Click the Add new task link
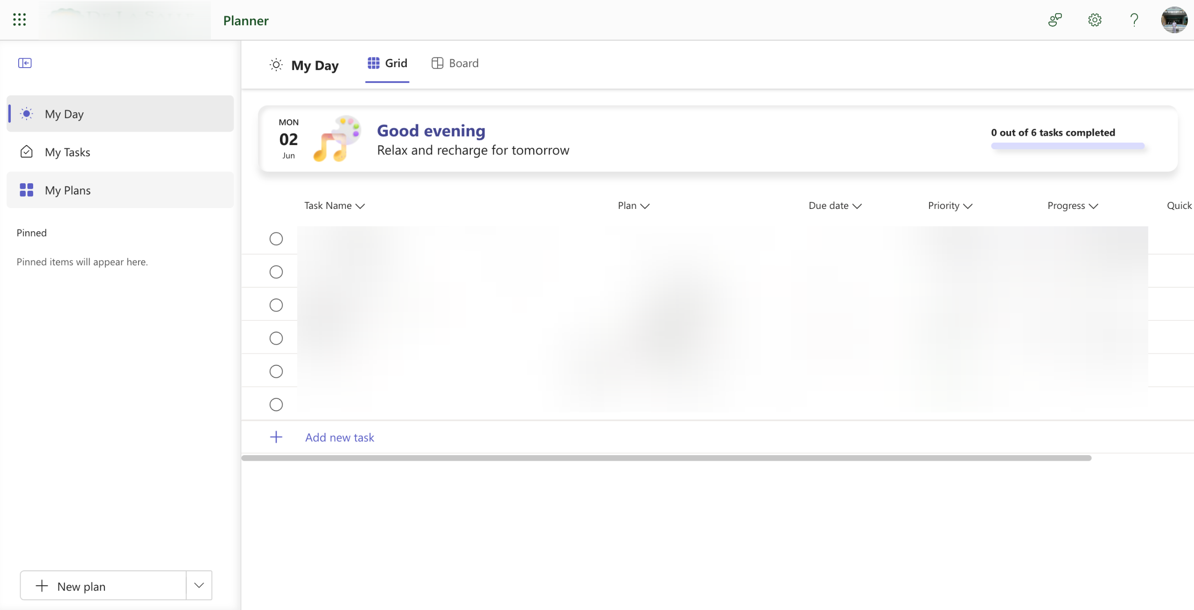This screenshot has width=1194, height=610. (x=339, y=437)
